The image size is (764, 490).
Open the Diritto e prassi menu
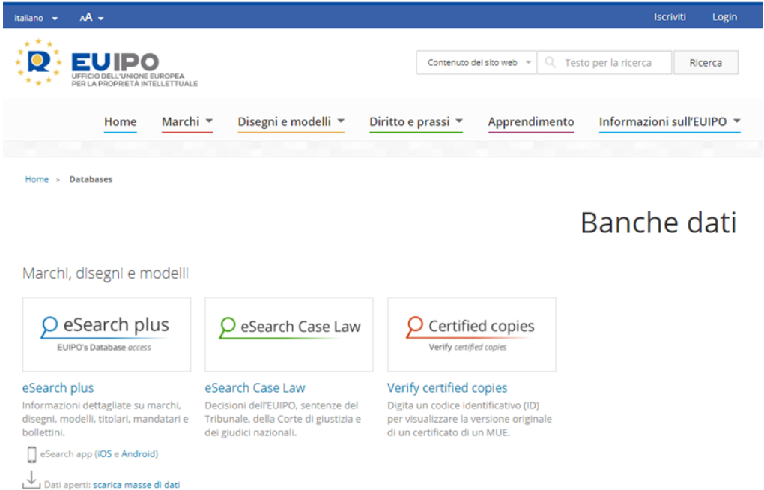point(416,121)
